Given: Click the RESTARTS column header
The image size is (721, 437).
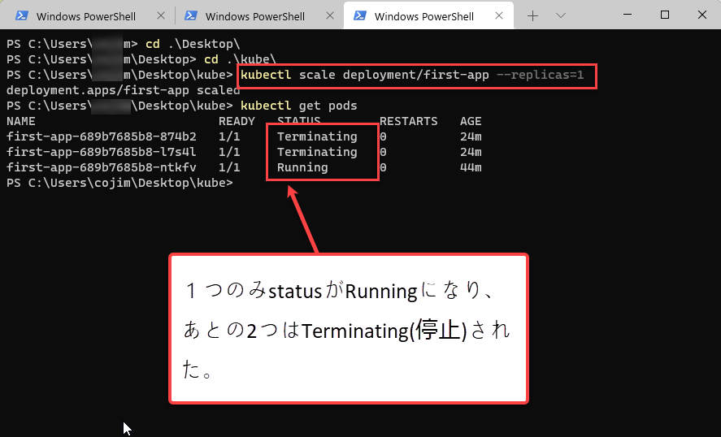Looking at the screenshot, I should point(408,121).
